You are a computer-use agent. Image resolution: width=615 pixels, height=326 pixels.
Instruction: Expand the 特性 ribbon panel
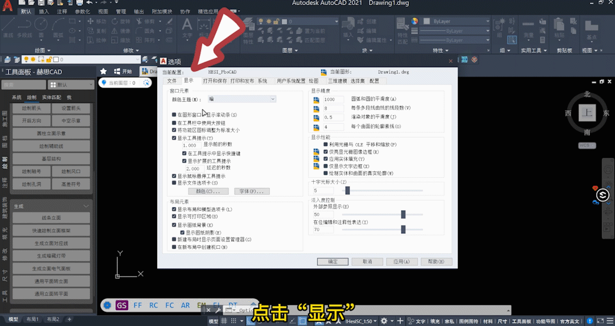click(x=440, y=50)
